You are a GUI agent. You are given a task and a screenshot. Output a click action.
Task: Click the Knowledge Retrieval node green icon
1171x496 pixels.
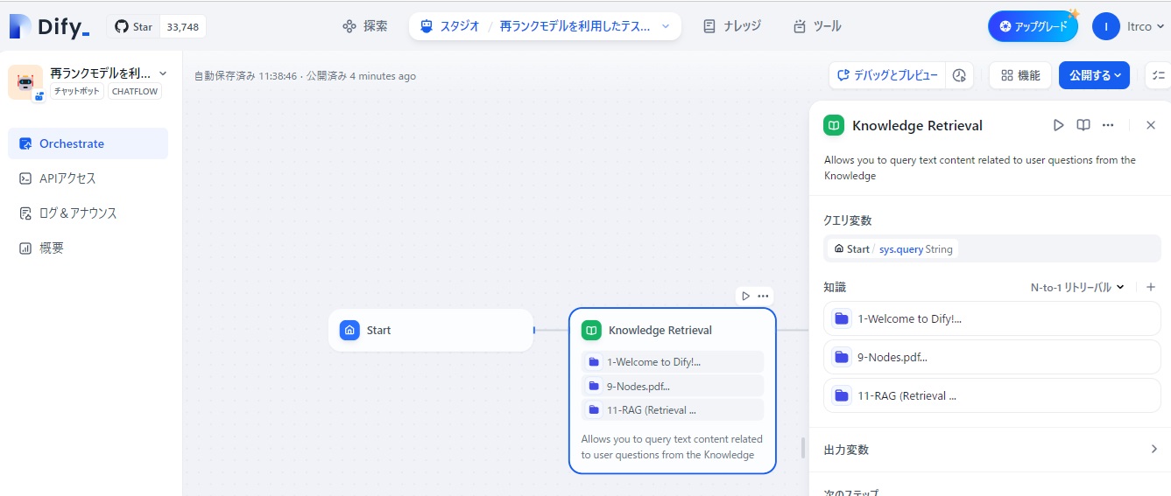[x=592, y=331]
